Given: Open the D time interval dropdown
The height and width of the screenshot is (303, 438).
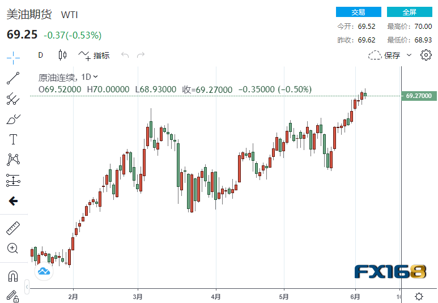Looking at the screenshot, I should [x=40, y=55].
